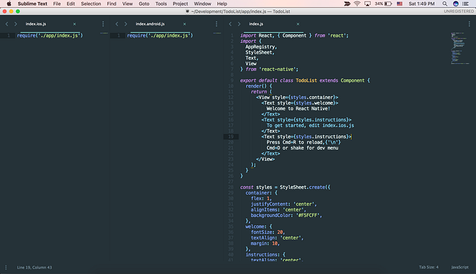Open the Tools menu
476x274 pixels.
coord(161,3)
